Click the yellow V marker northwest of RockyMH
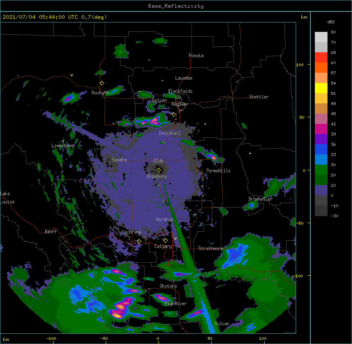The image size is (352, 344). coord(71,75)
